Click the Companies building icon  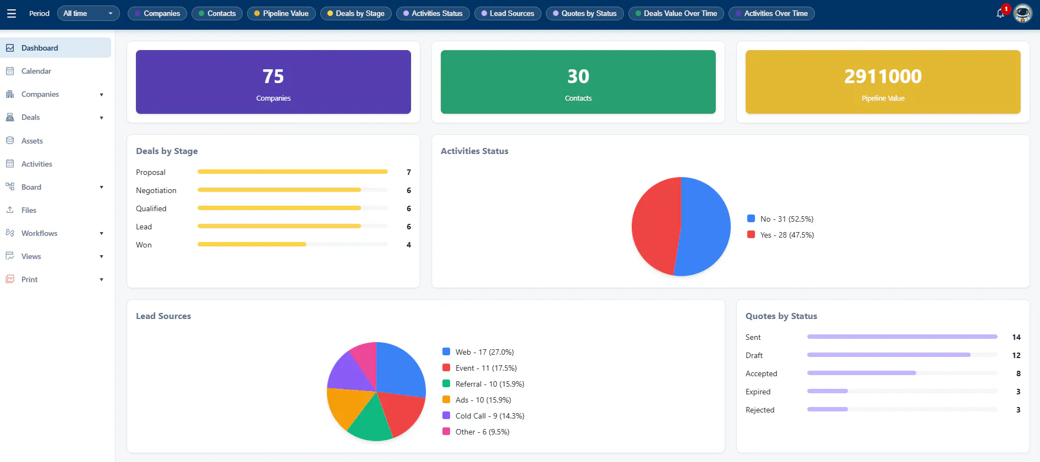click(10, 94)
